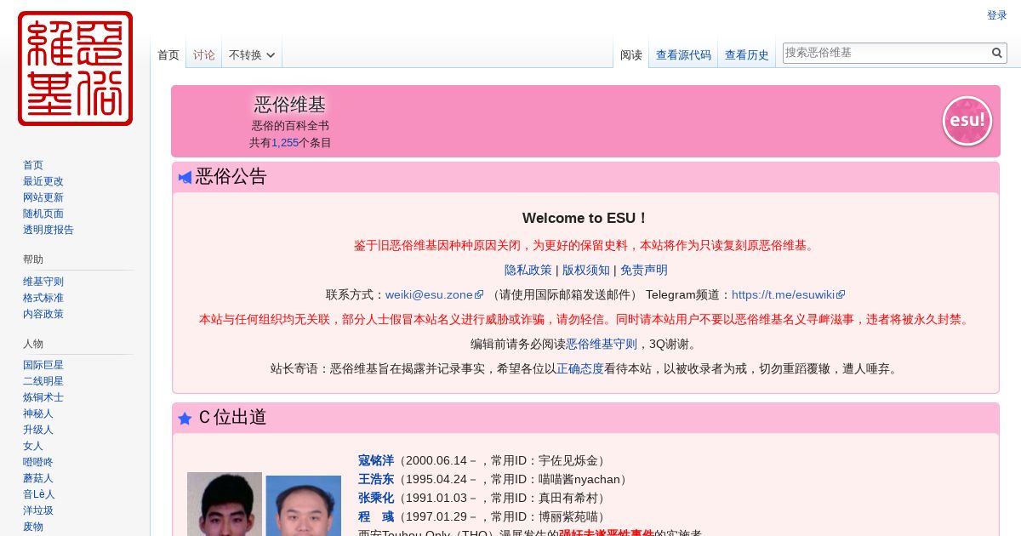Viewport: 1021px width, 536px height.
Task: Open the 查看历史 tab
Action: (x=747, y=54)
